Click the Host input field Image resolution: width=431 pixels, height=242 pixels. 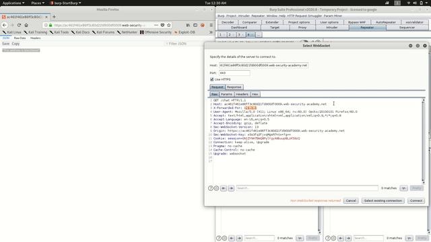pos(263,65)
